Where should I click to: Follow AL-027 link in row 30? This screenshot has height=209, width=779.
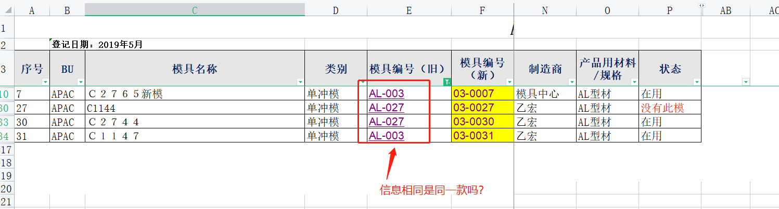click(x=386, y=108)
